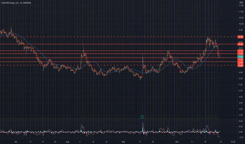Click the 4.00 price axis label
This screenshot has height=144, width=245.
click(241, 97)
